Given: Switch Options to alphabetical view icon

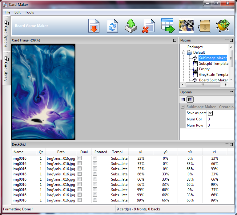Looking at the screenshot, I should point(190,99).
